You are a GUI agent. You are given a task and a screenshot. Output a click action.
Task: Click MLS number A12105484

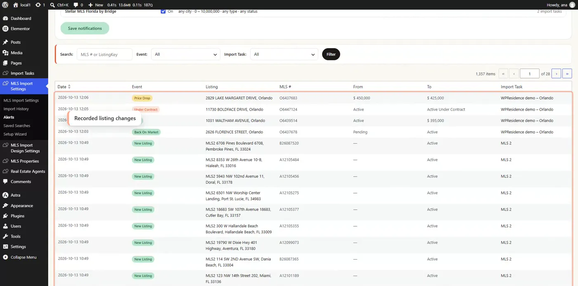coord(289,160)
